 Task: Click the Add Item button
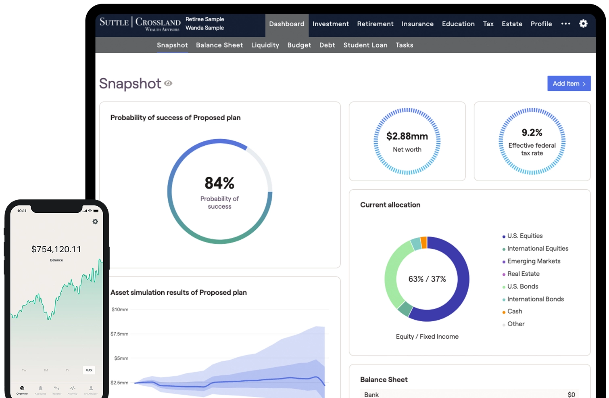pyautogui.click(x=569, y=84)
